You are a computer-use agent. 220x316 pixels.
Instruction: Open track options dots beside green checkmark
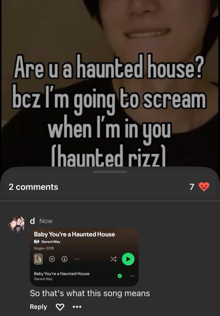(132, 276)
